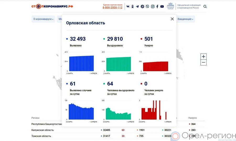Open the VK social page icon
Viewport: 236px width, 141px height.
[128, 7]
